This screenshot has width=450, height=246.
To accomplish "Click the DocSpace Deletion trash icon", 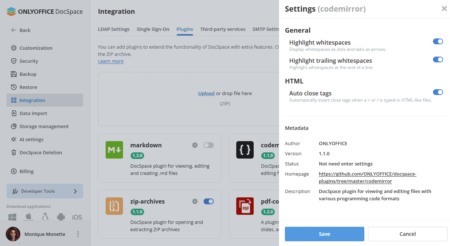I will pyautogui.click(x=14, y=152).
